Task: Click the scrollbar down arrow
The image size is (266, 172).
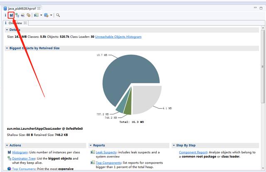Action: click(263, 168)
